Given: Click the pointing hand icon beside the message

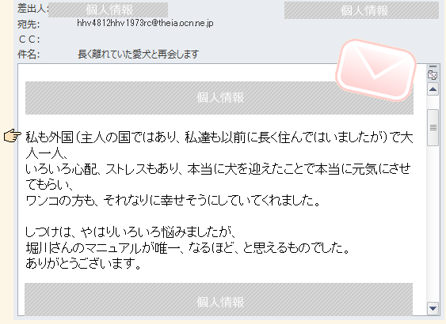Looking at the screenshot, I should coord(13,135).
